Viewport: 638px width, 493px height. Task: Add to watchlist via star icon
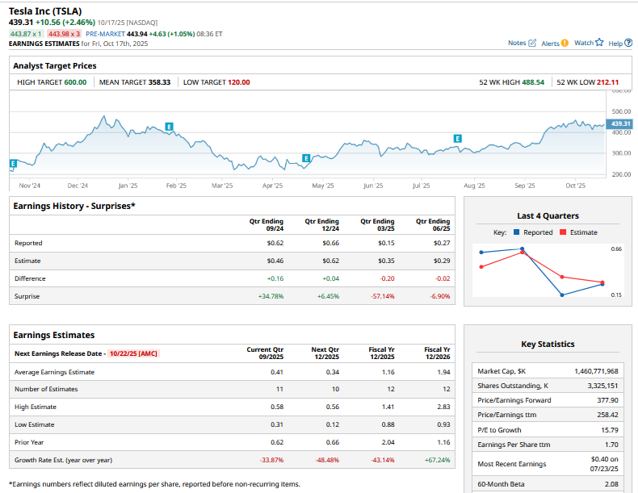599,43
